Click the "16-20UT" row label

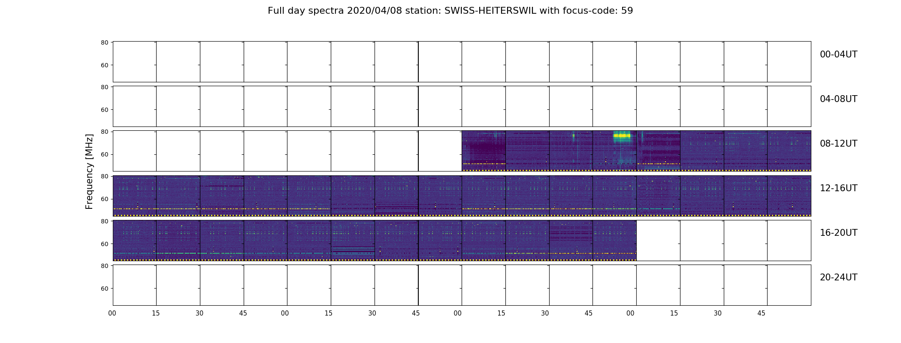[x=838, y=233]
